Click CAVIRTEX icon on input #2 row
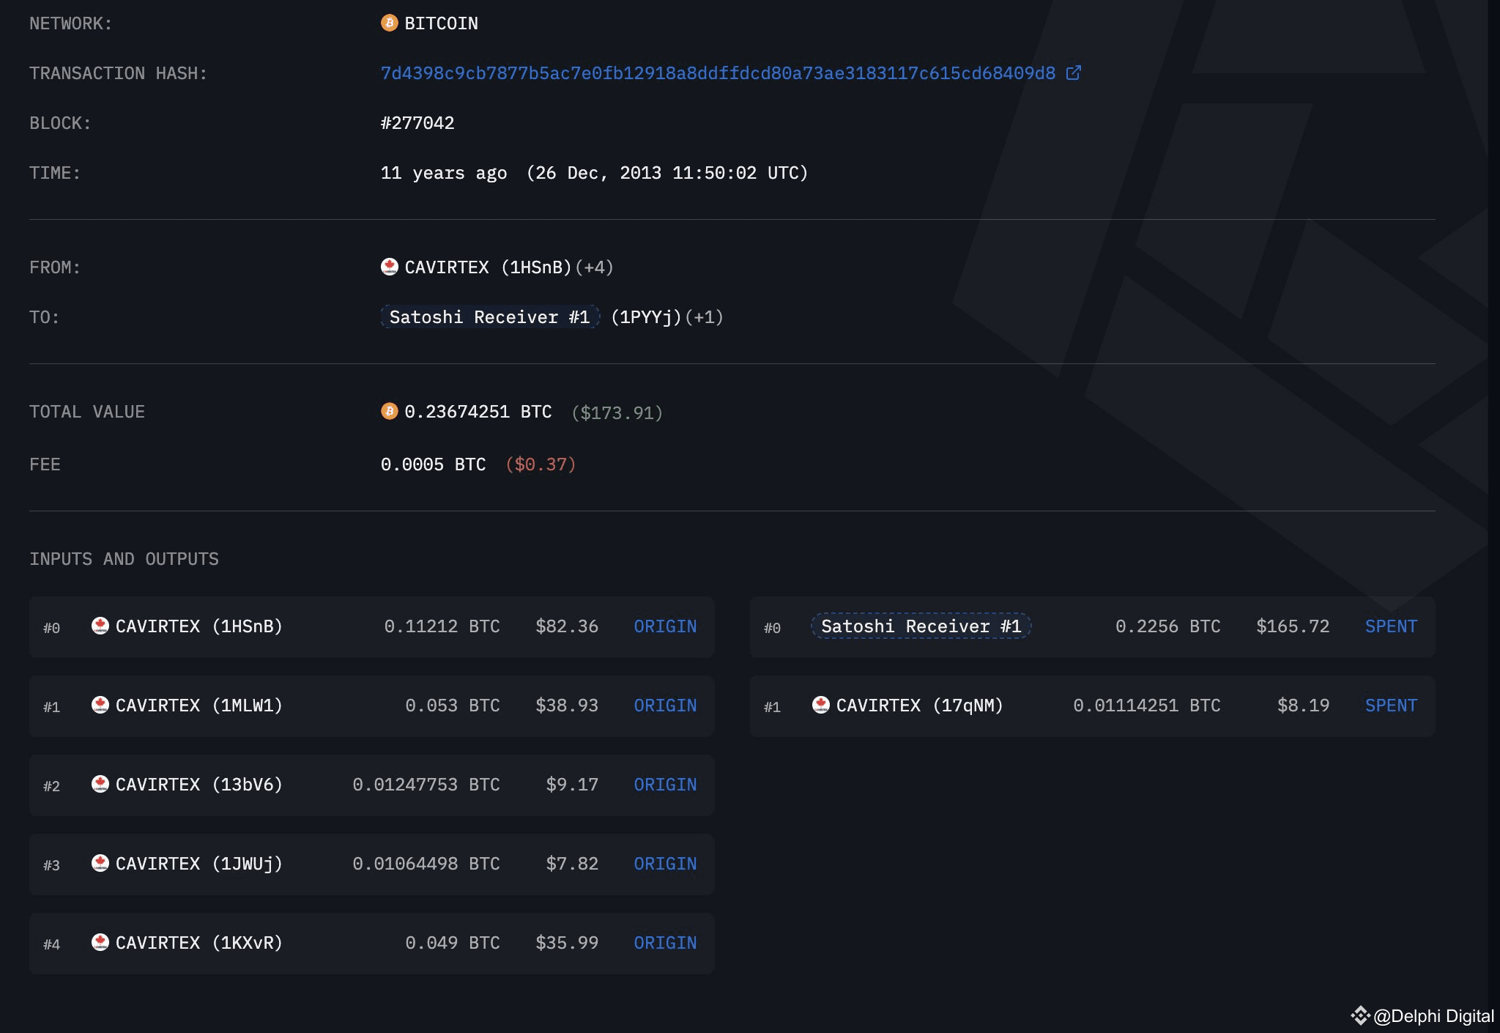Screen dimensions: 1500x1033 (100, 784)
